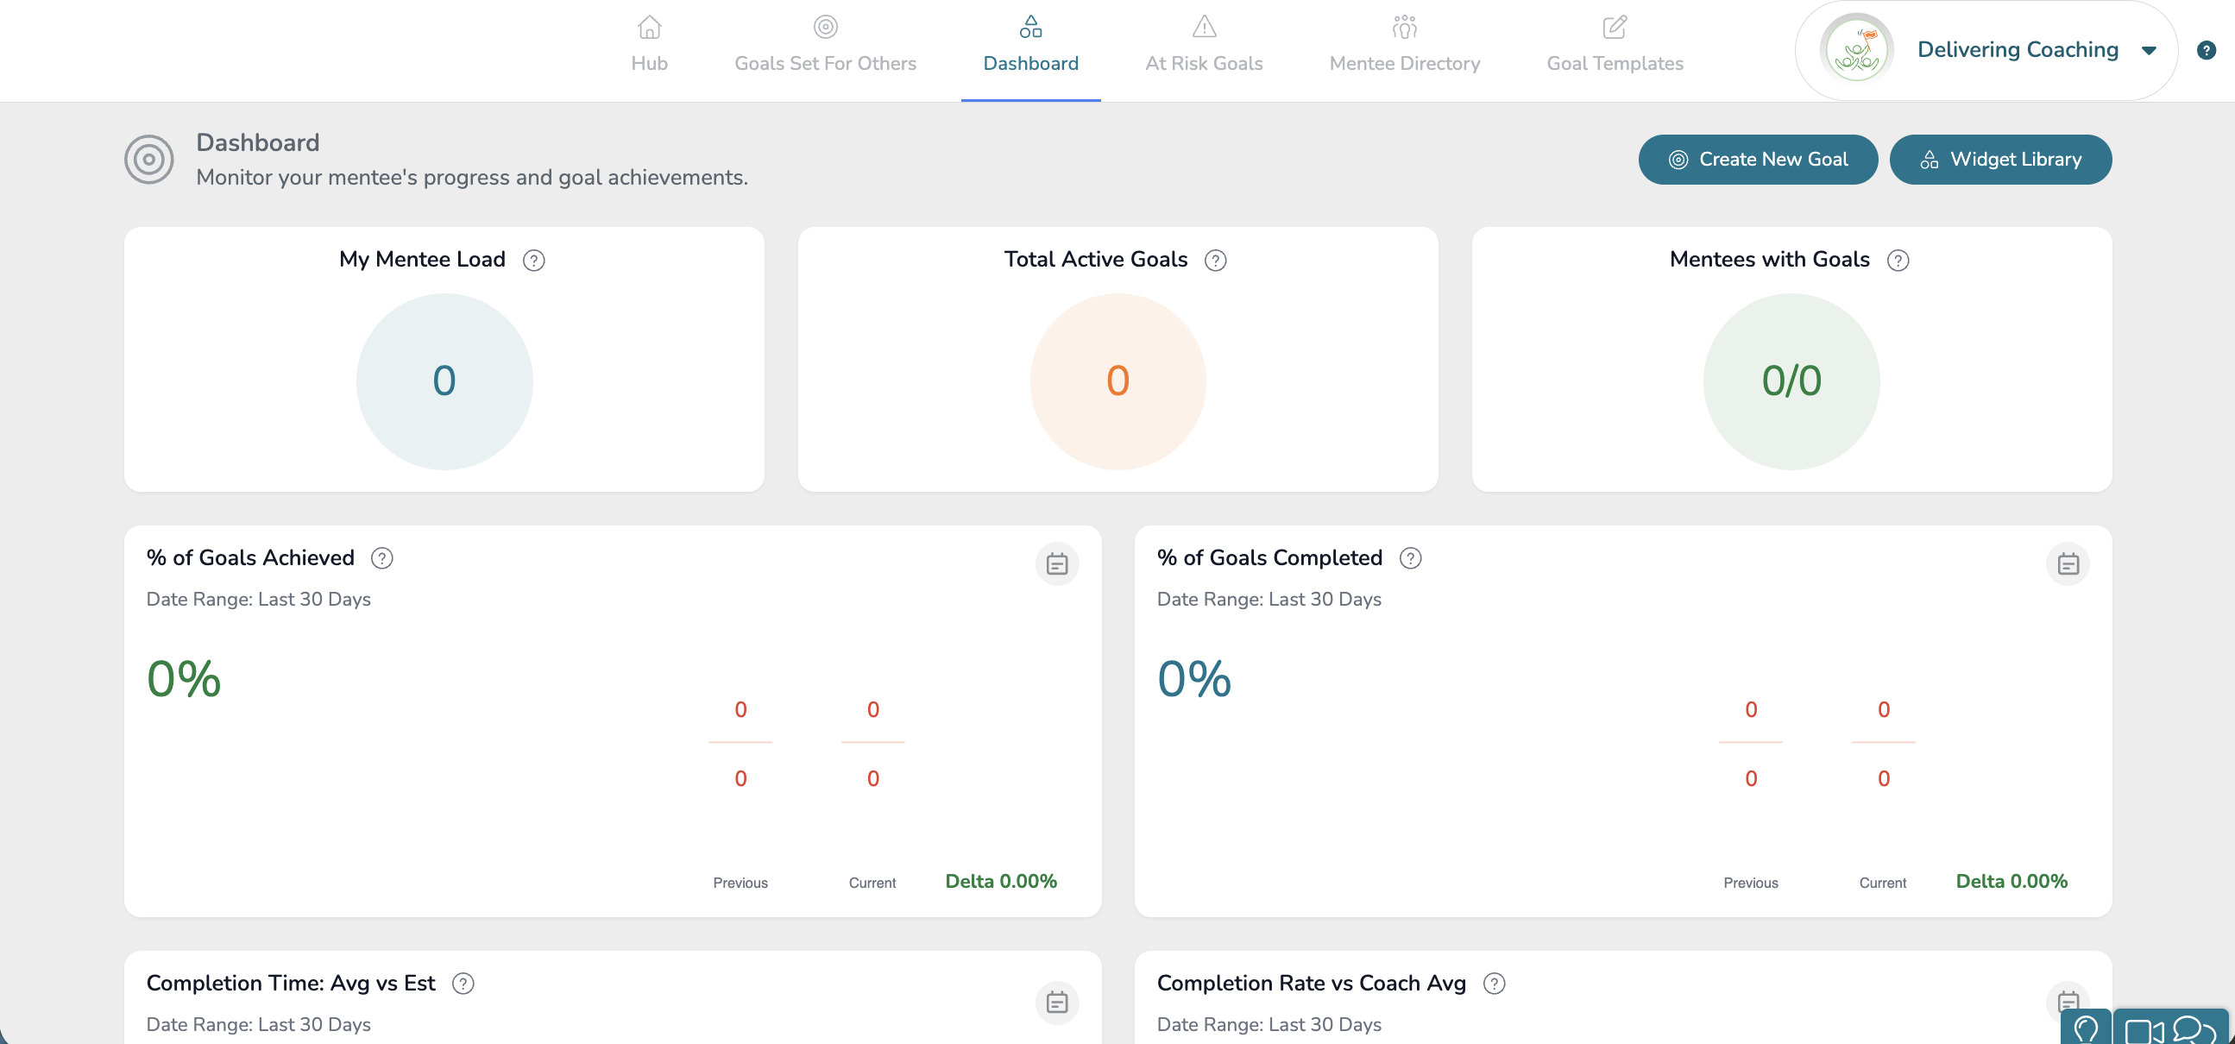Open the video camera widget
Image resolution: width=2235 pixels, height=1044 pixels.
tap(2144, 1030)
